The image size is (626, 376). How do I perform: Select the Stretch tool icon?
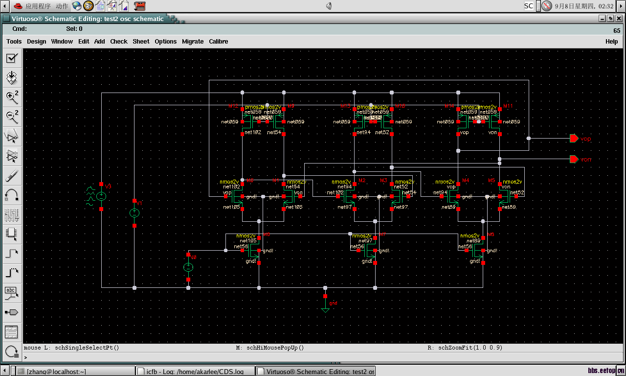(x=12, y=136)
